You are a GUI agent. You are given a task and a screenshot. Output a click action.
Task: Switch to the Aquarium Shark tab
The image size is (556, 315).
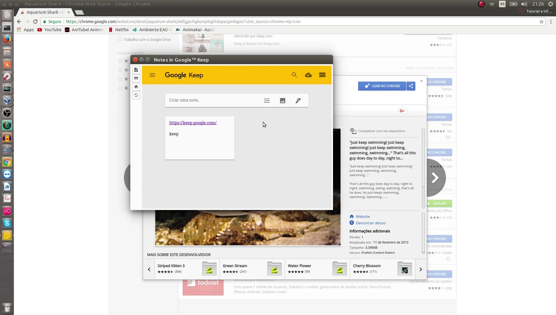[x=45, y=12]
